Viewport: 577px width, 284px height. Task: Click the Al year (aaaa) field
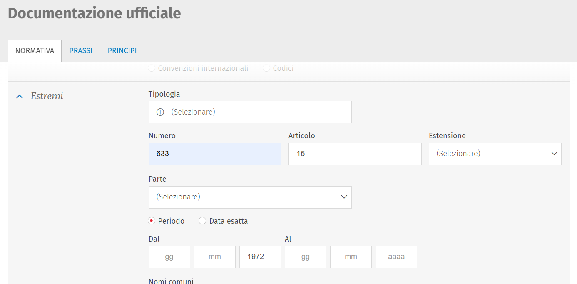[x=396, y=257]
